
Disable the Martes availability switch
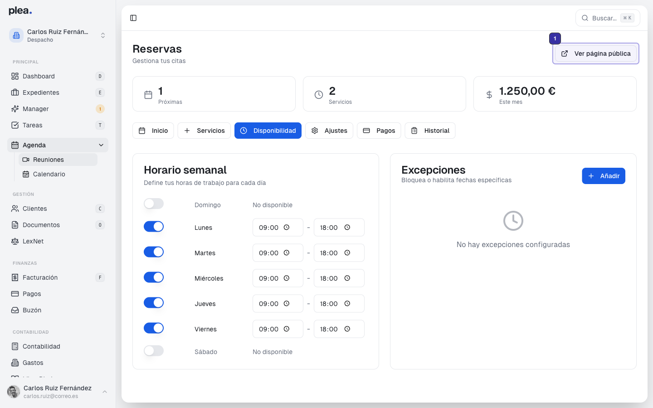point(154,252)
